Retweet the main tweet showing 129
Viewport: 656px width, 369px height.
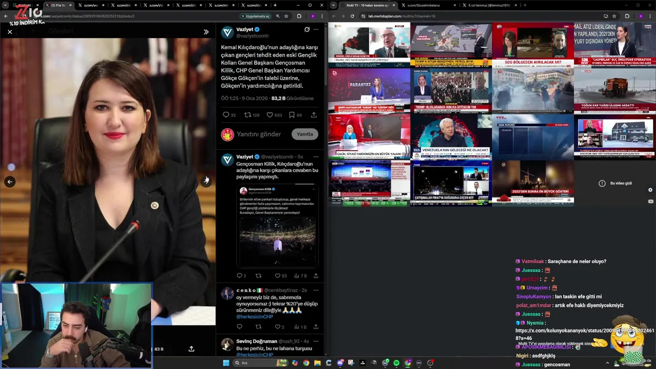click(252, 115)
